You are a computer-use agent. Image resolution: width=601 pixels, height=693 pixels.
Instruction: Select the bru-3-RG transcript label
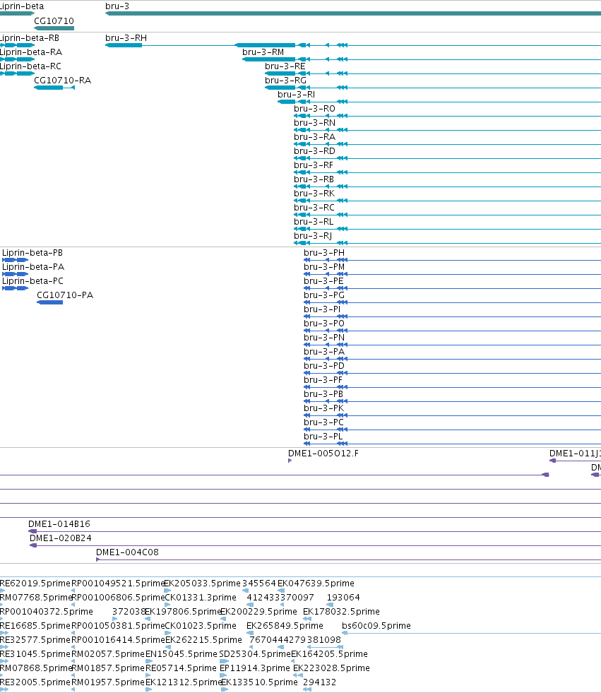click(x=285, y=81)
